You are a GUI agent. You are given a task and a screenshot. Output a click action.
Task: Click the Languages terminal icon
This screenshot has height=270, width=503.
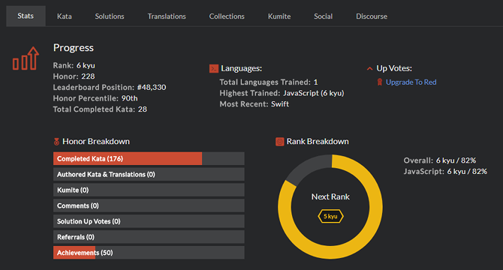[214, 68]
